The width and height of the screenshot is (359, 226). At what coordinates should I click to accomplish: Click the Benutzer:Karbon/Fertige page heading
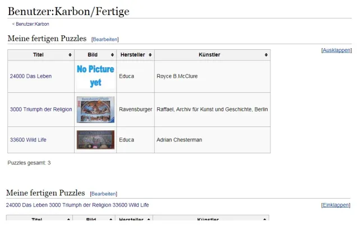point(68,11)
